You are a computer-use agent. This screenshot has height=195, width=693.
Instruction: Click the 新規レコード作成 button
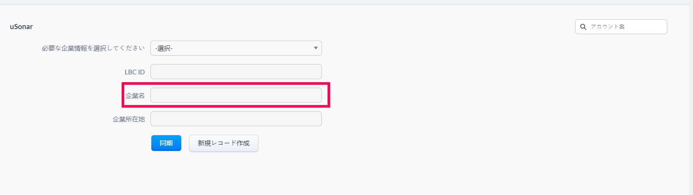[x=223, y=143]
